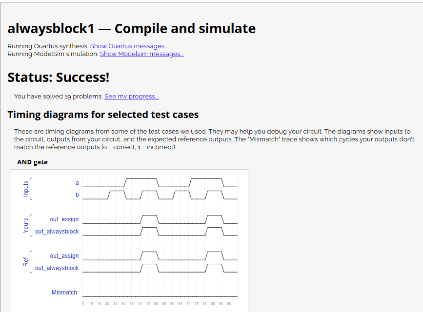Click out_assign under the Ref group
The image size is (423, 312).
[64, 255]
